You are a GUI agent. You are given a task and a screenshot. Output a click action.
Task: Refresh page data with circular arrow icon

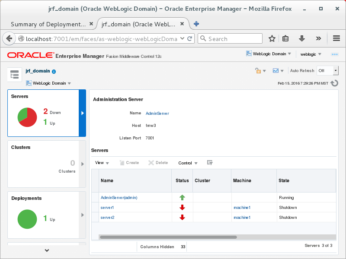point(334,83)
